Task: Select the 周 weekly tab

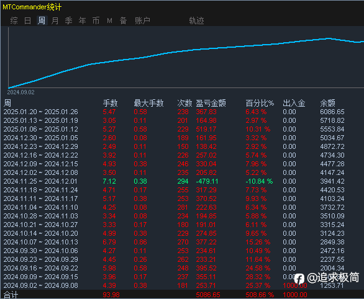Action: point(42,20)
